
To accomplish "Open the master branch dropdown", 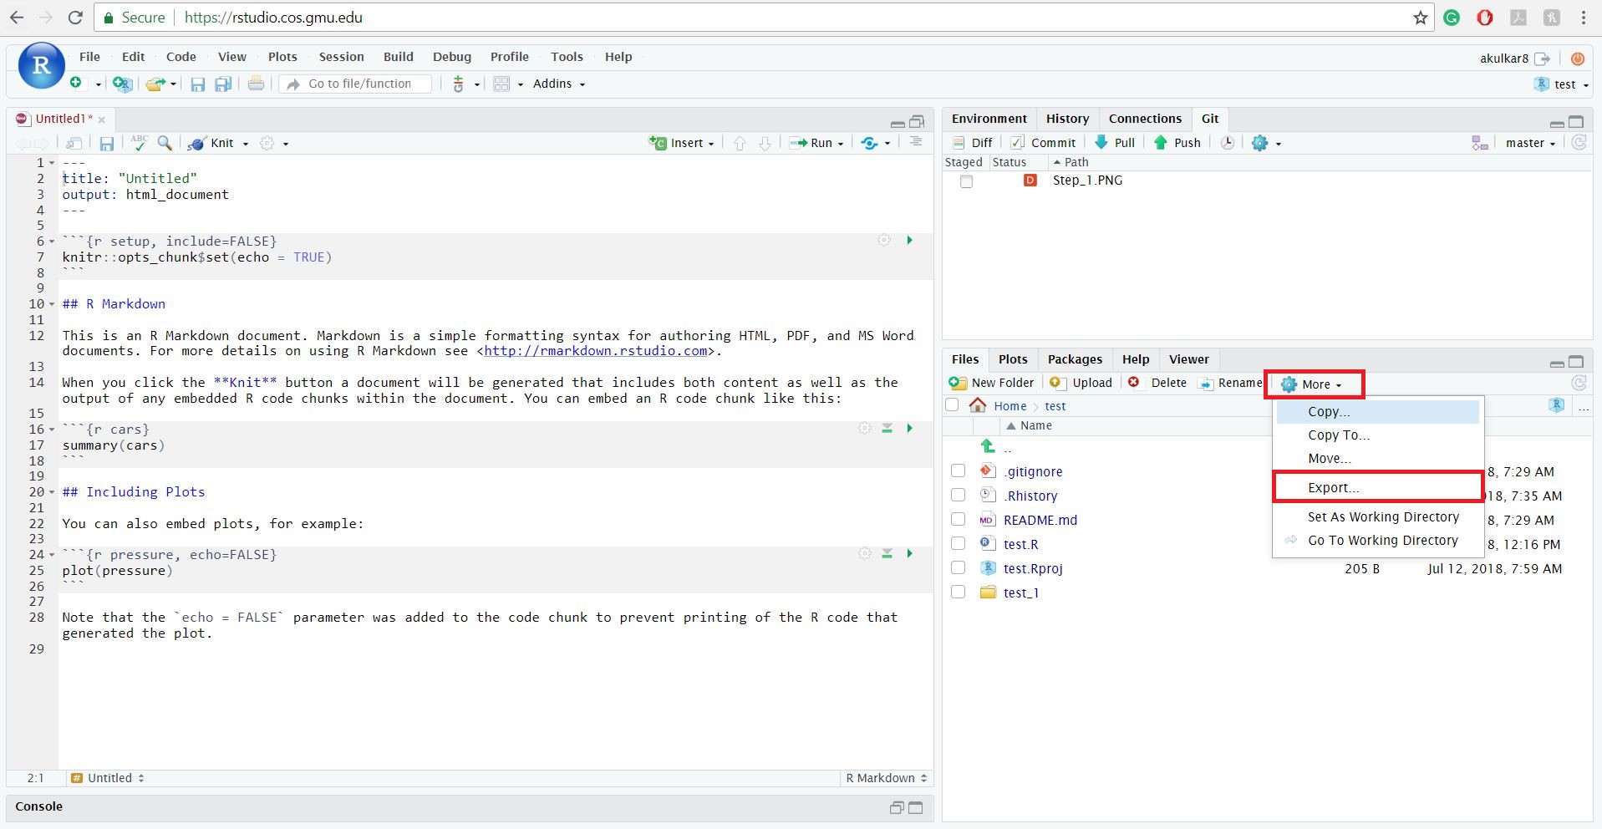I will (x=1531, y=143).
